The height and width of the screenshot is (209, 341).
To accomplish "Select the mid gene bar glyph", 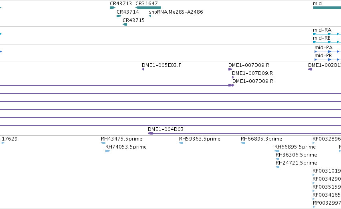I will coord(327,8).
